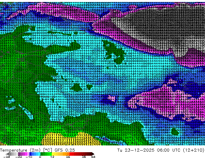
Task: Click the '0' legend value
Action: point(40,157)
